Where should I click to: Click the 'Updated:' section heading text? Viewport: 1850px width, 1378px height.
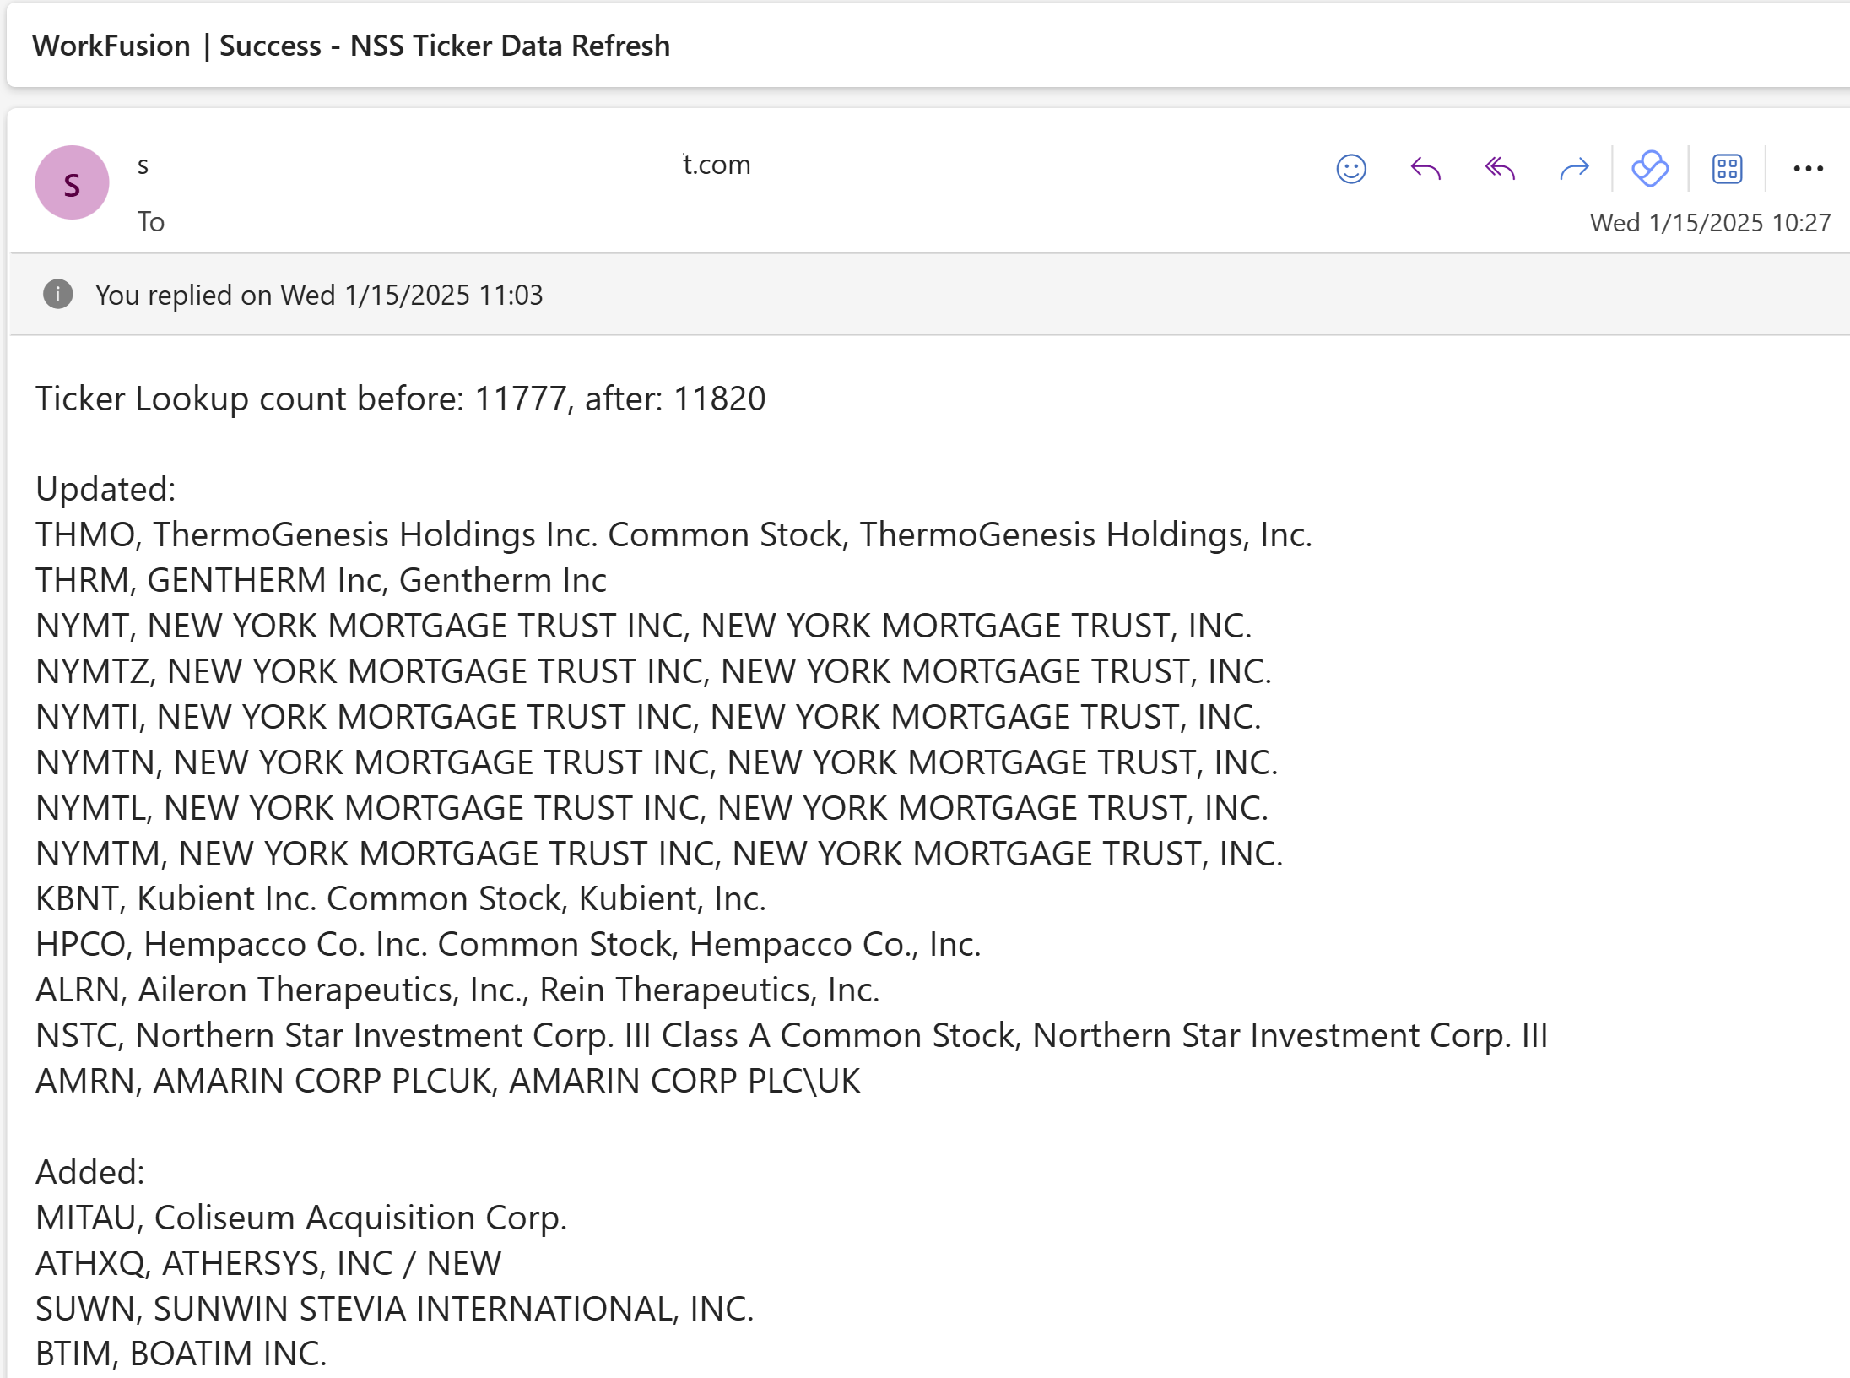105,489
